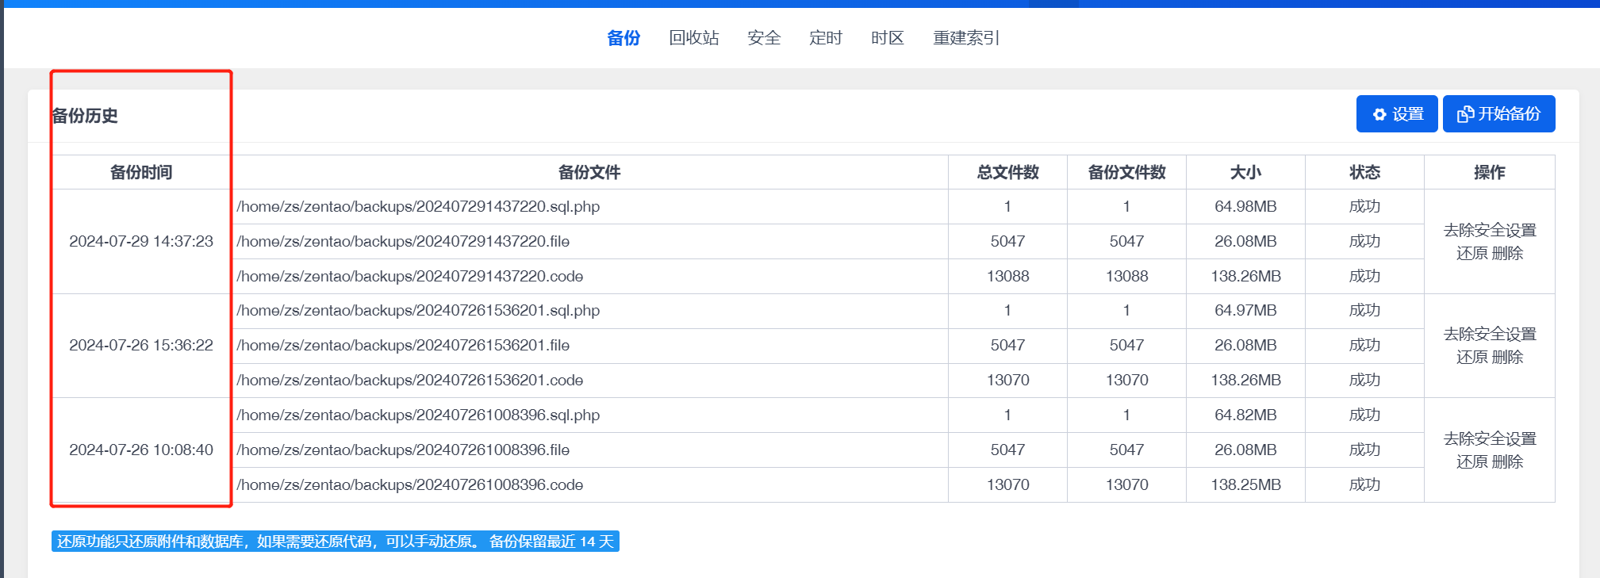Viewport: 1600px width, 578px height.
Task: Delete the 2024-07-26 10:08:40 backup
Action: click(1507, 462)
